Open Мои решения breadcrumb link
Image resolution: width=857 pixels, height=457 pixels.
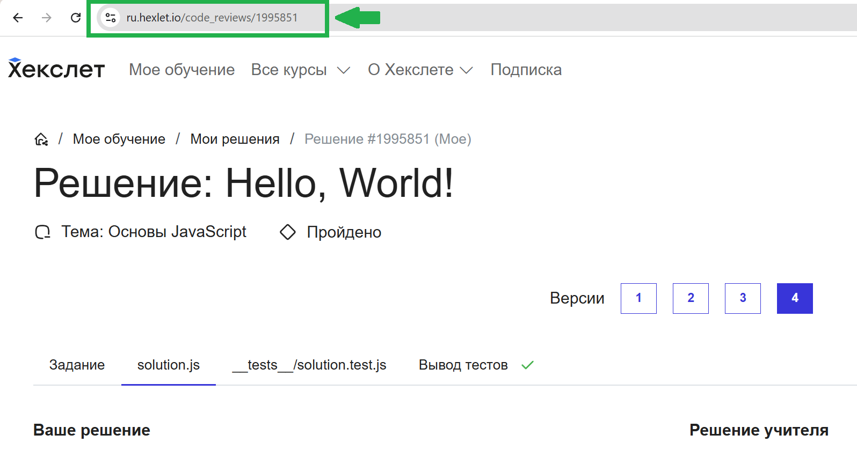(x=235, y=139)
